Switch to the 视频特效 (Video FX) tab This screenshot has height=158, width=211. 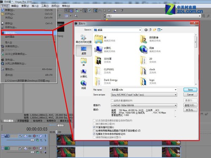(51, 121)
